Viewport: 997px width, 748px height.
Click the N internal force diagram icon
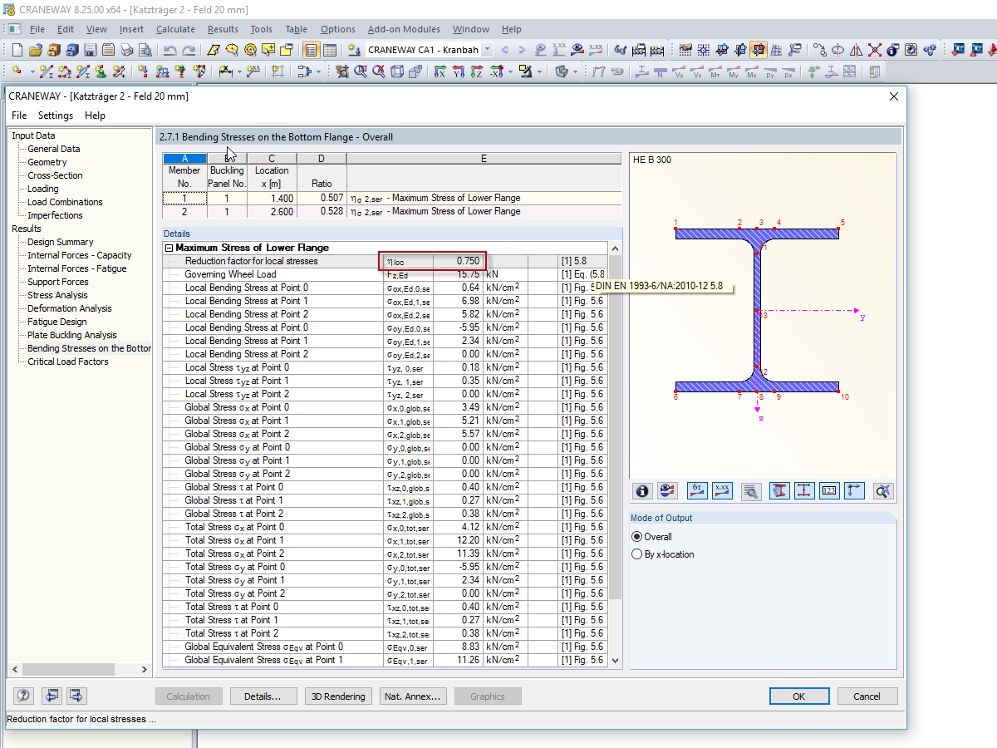click(x=661, y=72)
